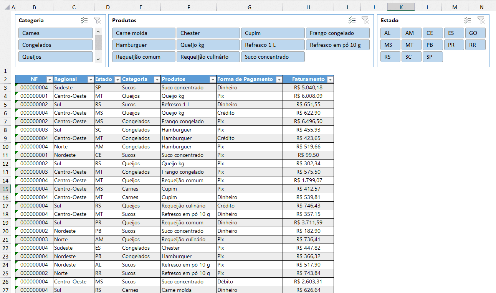Image resolution: width=496 pixels, height=293 pixels.
Task: Clear filters on the Produtos slicer
Action: coord(365,20)
